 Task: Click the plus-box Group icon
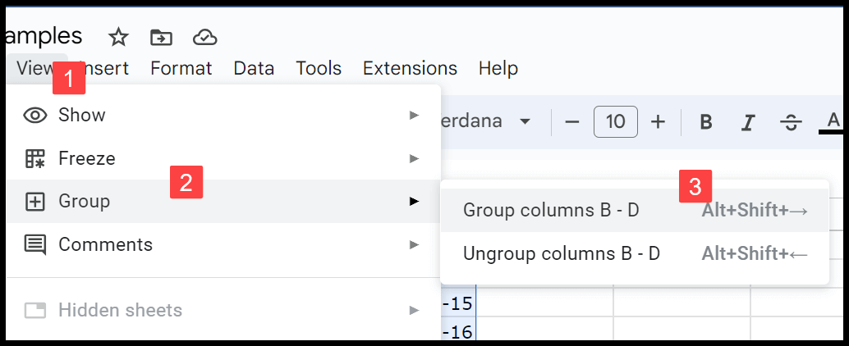point(36,201)
